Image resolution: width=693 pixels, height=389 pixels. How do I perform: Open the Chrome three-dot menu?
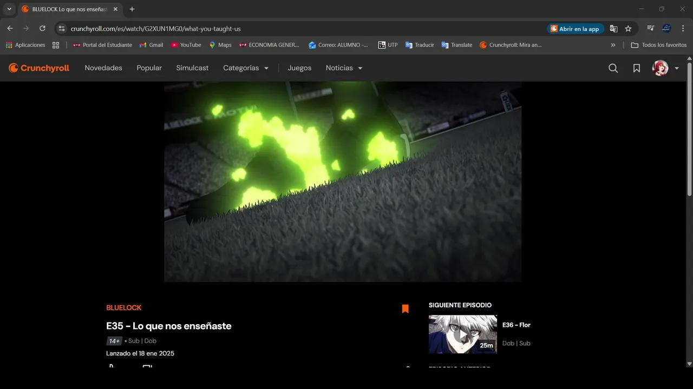[683, 29]
